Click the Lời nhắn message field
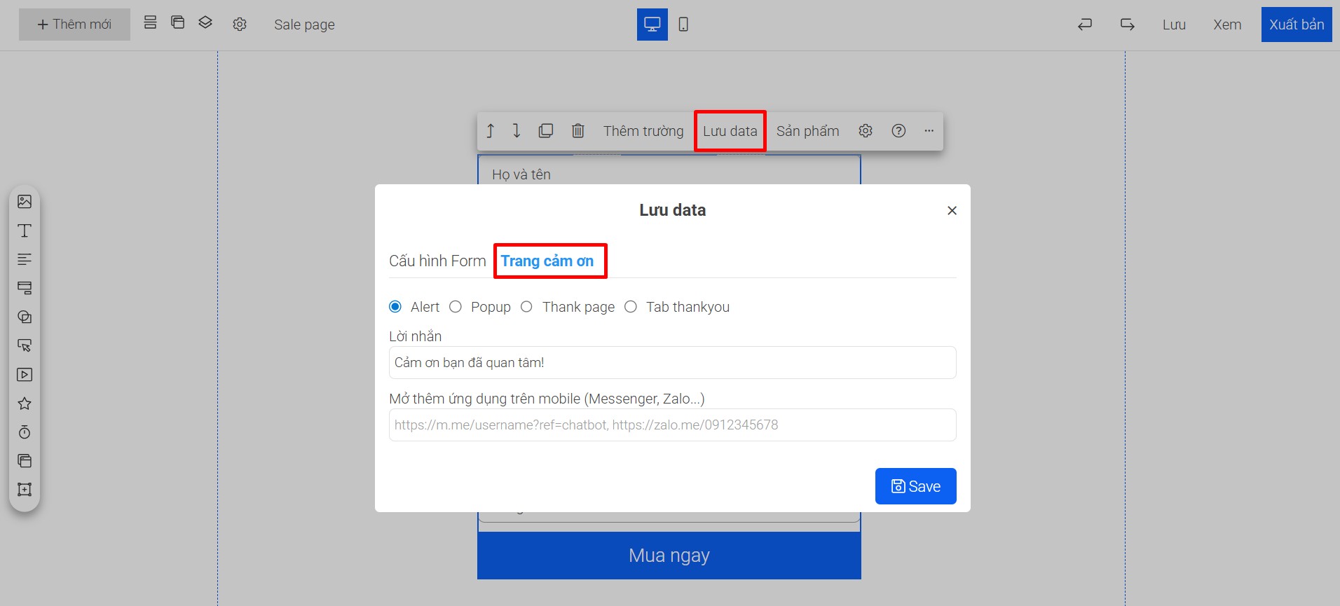This screenshot has width=1340, height=606. (672, 362)
